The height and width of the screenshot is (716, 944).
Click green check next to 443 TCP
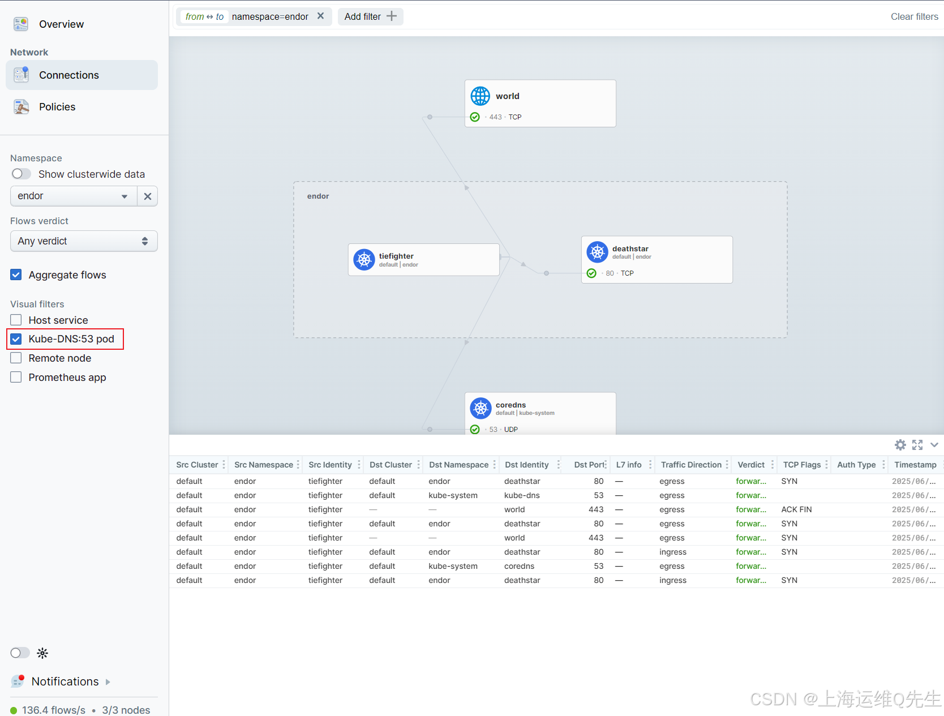click(x=475, y=117)
